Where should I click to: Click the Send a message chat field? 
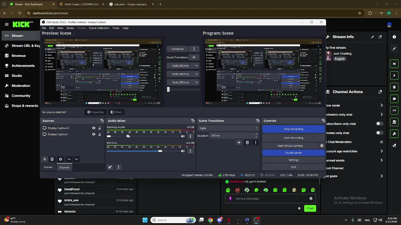pyautogui.click(x=271, y=198)
